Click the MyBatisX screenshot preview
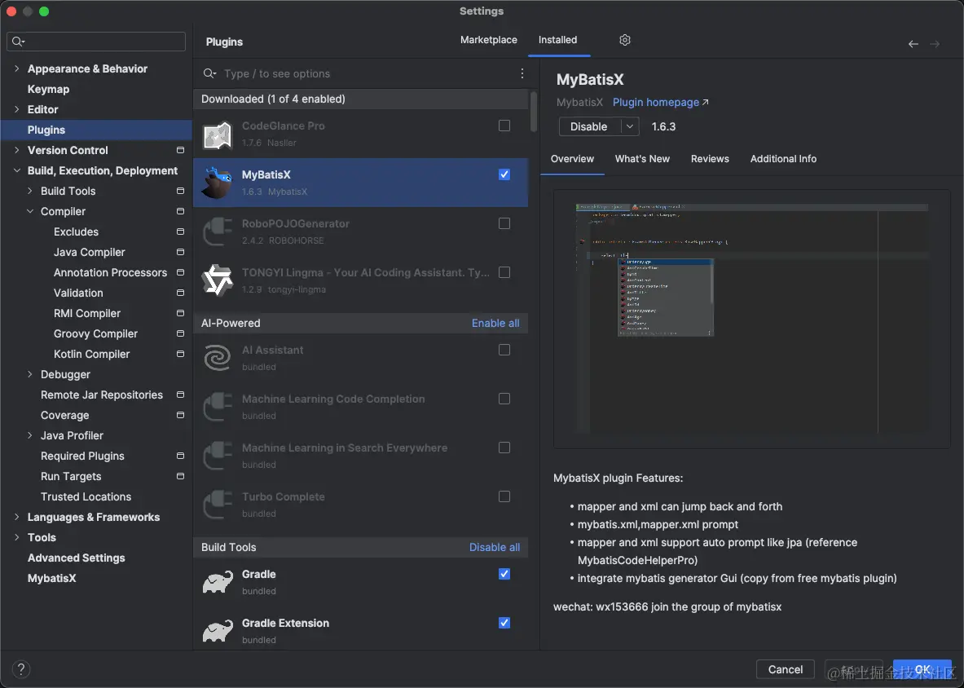Screen dimensions: 964x688 pos(752,319)
